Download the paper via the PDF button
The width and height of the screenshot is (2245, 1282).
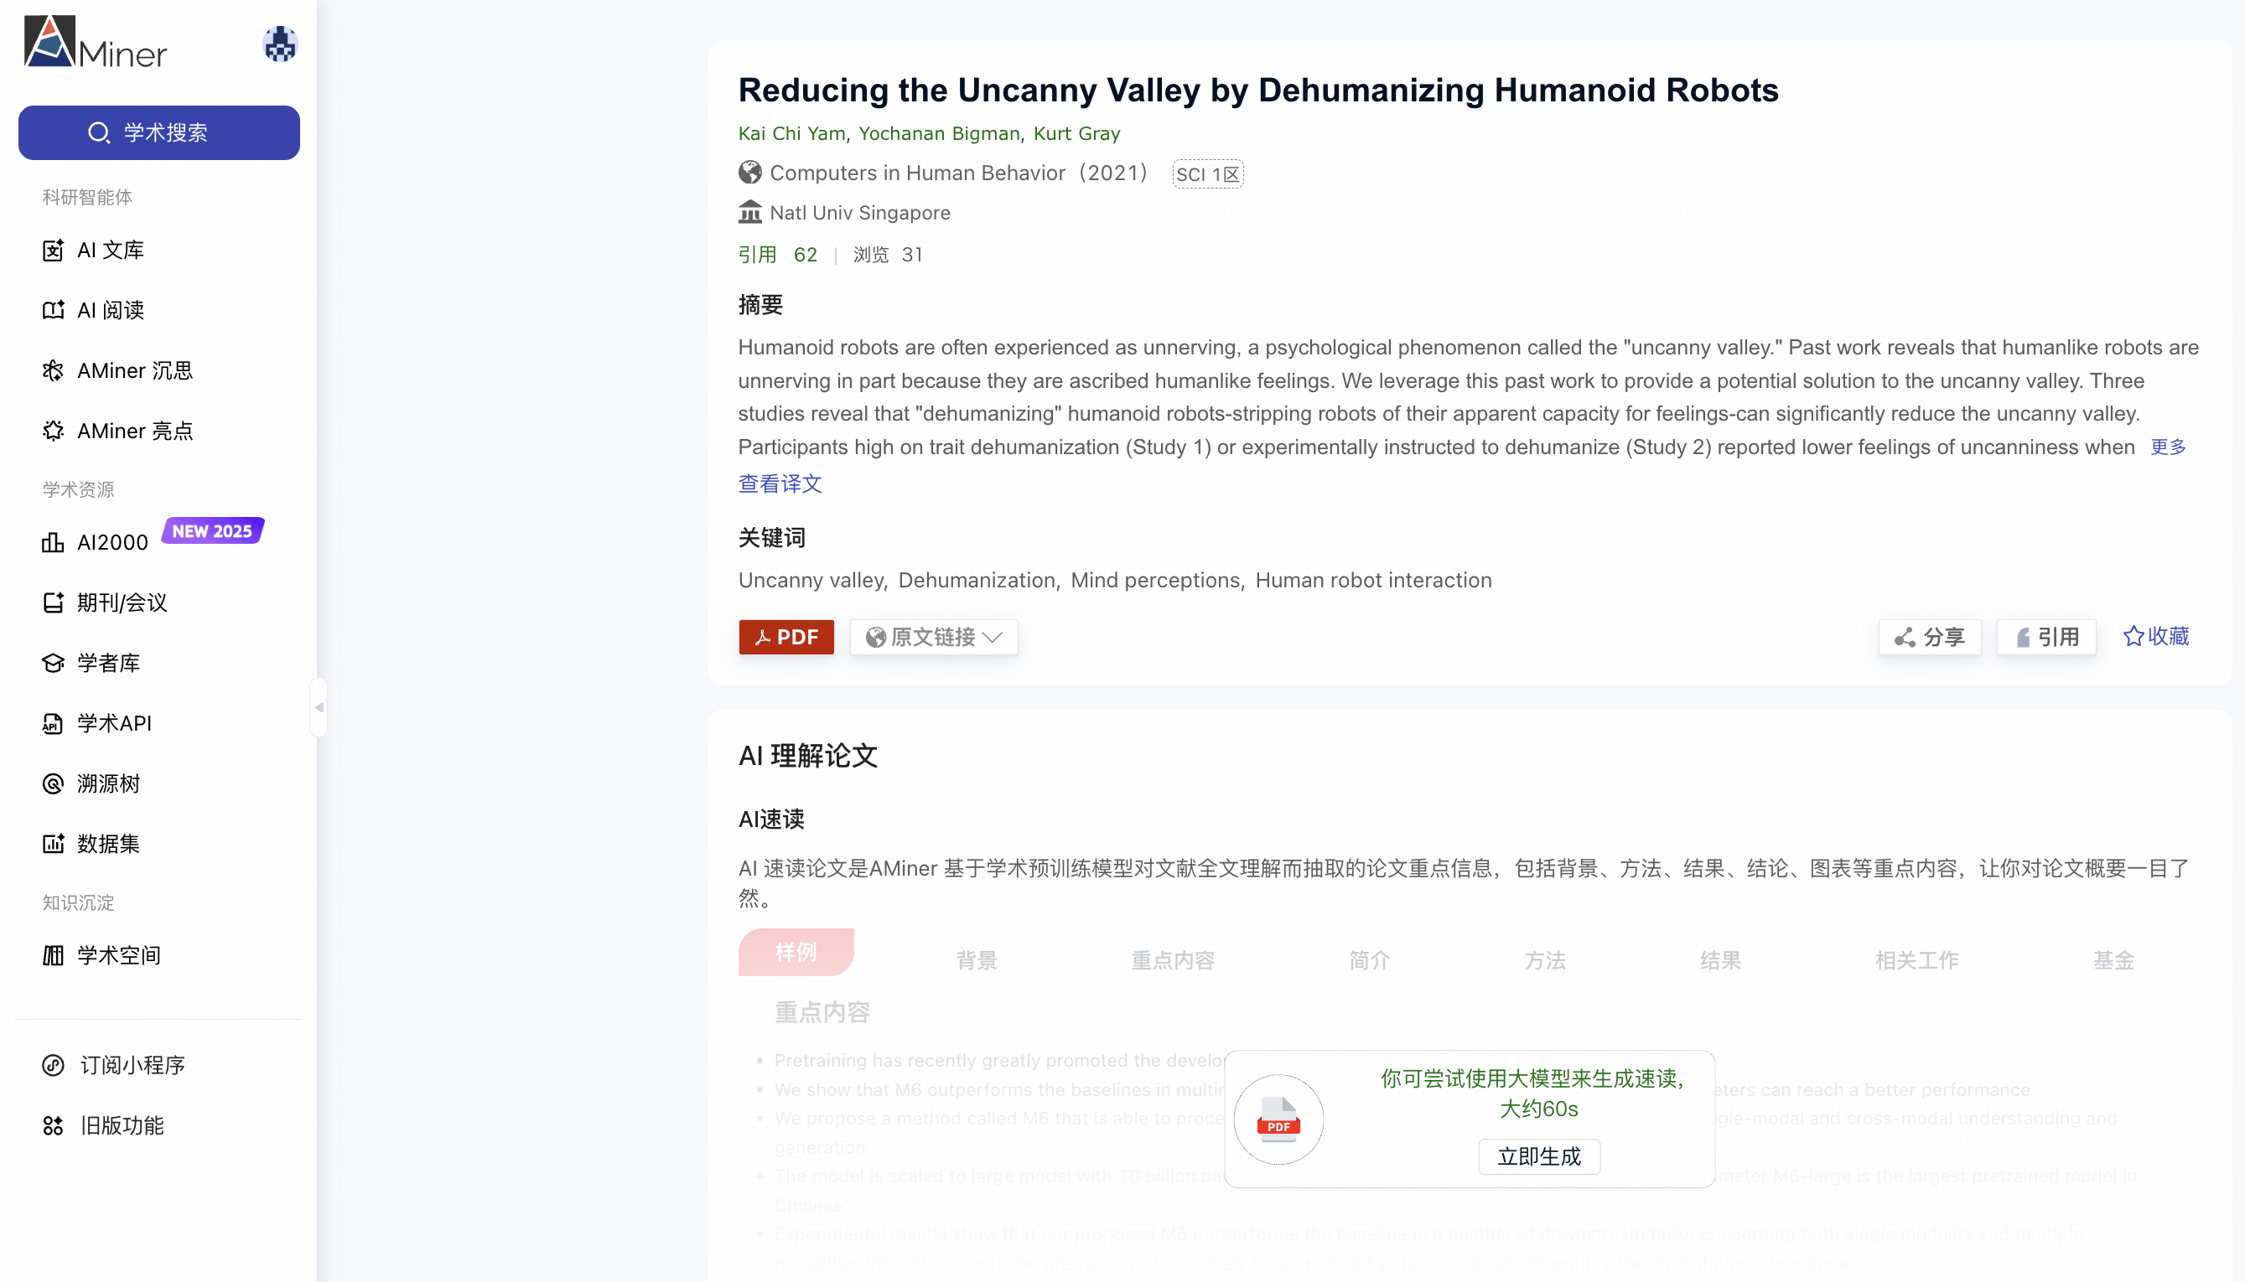pyautogui.click(x=785, y=637)
